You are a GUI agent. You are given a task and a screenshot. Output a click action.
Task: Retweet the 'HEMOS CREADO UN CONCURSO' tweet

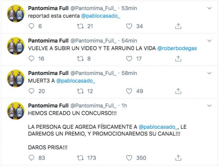pyautogui.click(x=81, y=158)
